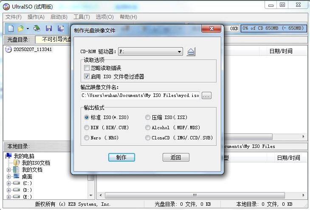
Task: Click the output image filename field
Action: pos(140,95)
